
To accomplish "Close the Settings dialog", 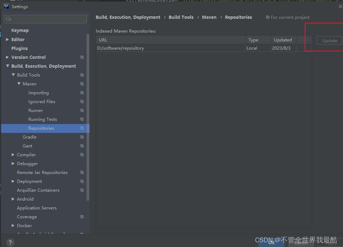I will coord(341,7).
